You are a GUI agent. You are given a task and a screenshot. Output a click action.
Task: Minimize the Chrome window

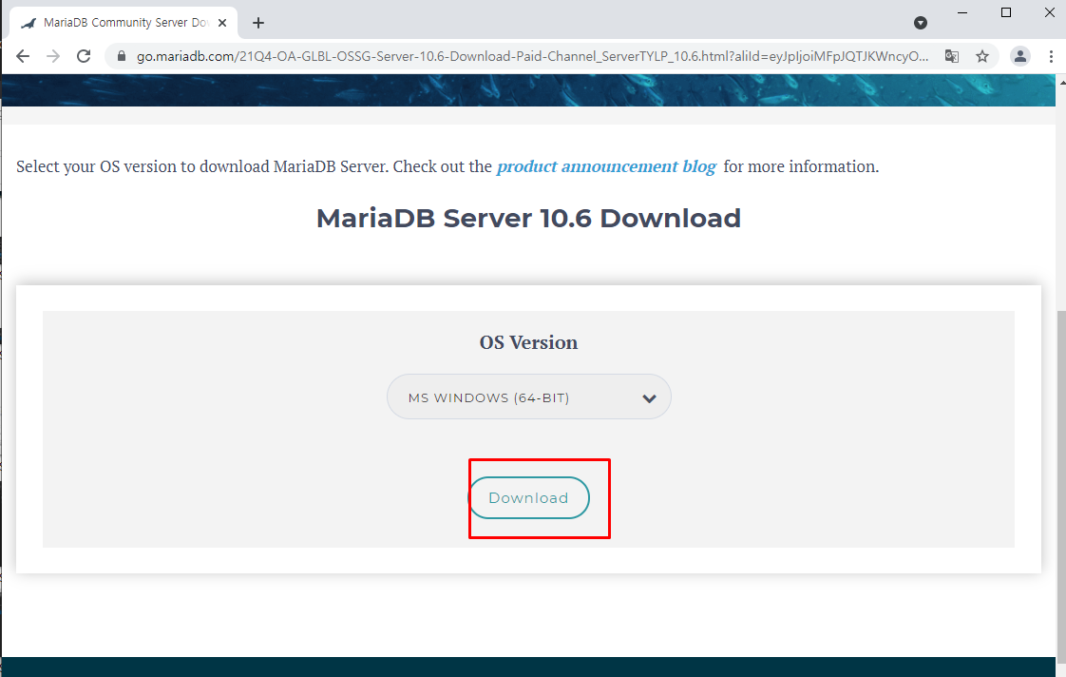[962, 13]
